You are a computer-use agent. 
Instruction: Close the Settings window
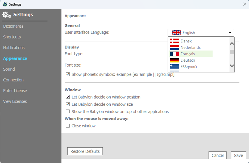(244, 4)
